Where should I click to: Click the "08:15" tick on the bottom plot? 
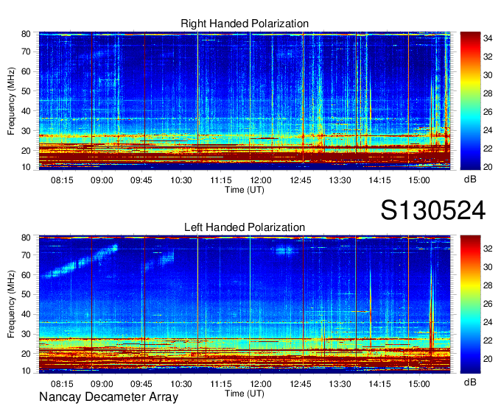(x=62, y=384)
